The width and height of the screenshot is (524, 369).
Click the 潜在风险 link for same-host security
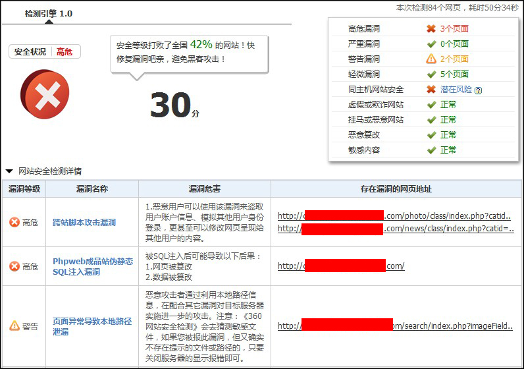(x=456, y=90)
